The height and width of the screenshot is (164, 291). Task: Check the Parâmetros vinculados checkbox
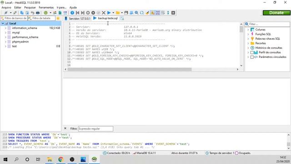pos(252,57)
